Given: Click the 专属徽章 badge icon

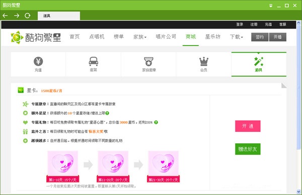Looking at the screenshot, I should coord(26,104).
